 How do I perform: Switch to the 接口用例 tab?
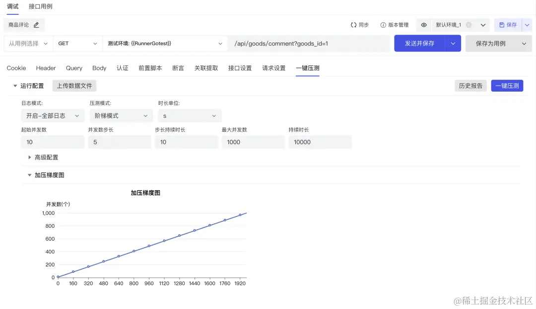click(x=40, y=6)
